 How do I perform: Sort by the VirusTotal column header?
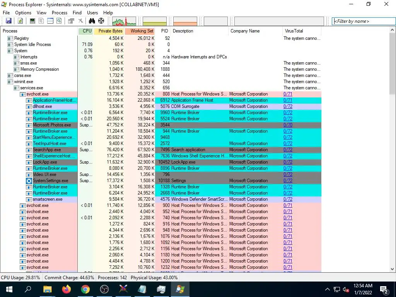pyautogui.click(x=302, y=31)
